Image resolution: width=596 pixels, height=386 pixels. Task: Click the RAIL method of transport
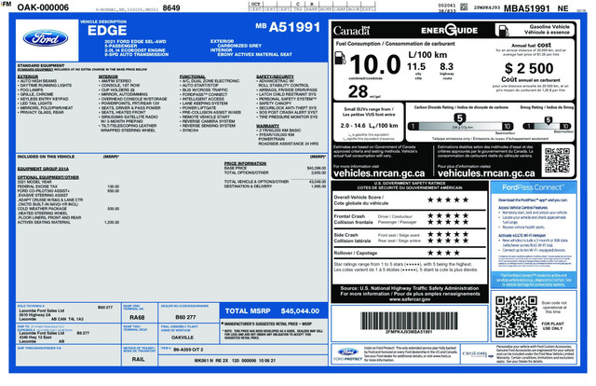(x=138, y=359)
